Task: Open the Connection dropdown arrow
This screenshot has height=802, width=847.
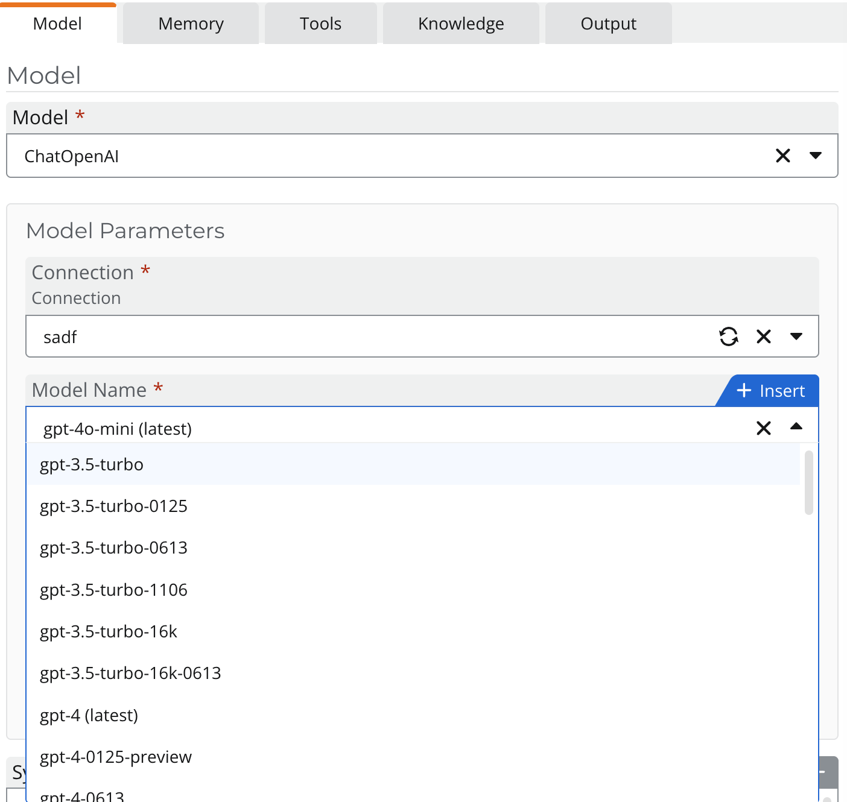Action: click(796, 336)
